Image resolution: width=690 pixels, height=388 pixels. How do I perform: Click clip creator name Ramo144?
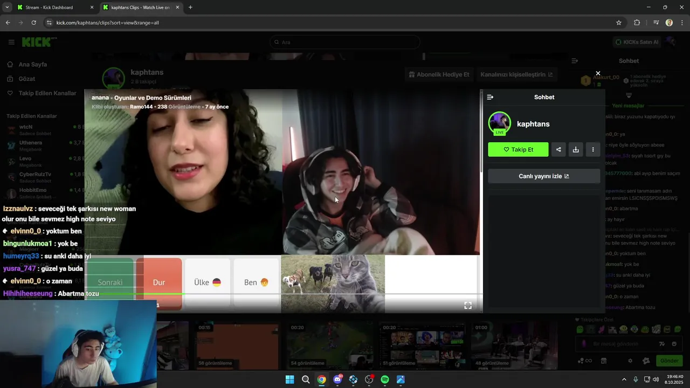point(141,107)
